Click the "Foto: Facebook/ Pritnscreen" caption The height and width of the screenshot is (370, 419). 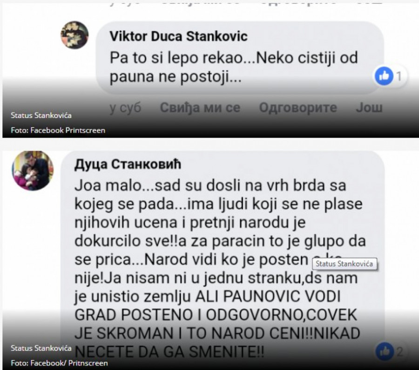(x=59, y=363)
